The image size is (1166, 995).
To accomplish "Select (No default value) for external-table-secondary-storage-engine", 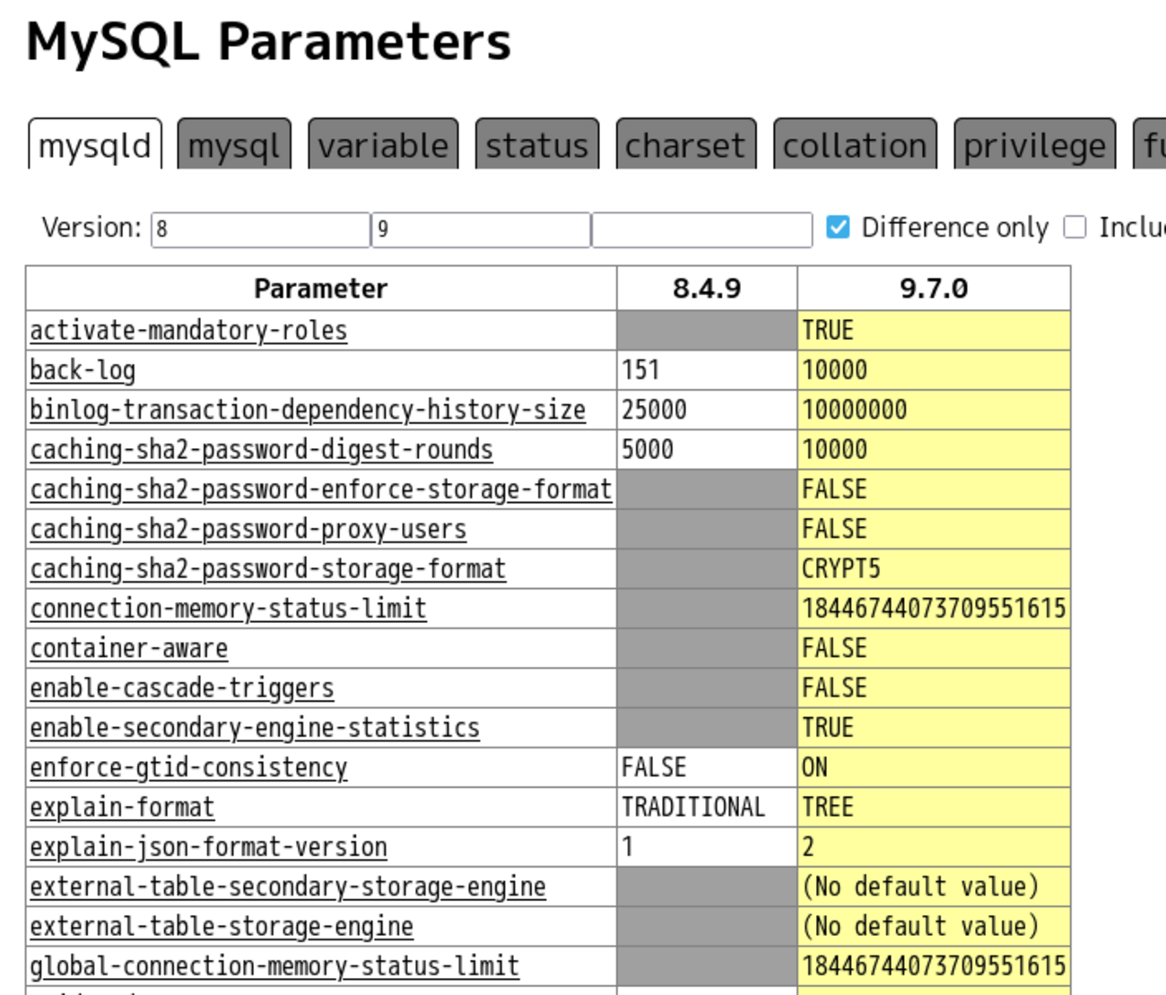I will click(920, 886).
